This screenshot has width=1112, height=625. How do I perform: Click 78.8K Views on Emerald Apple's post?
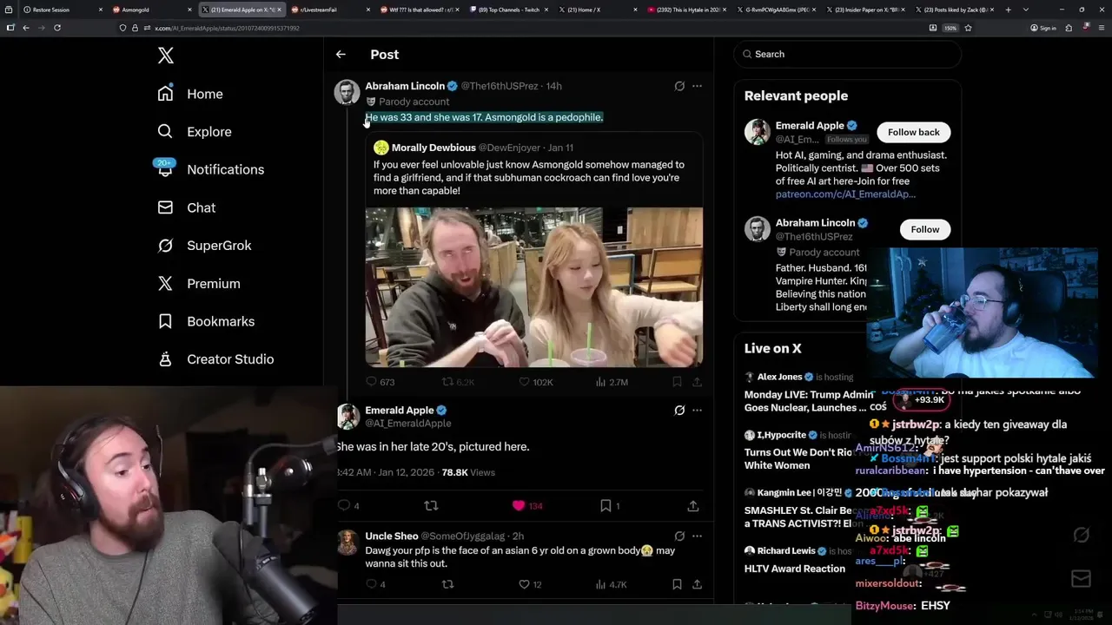[x=468, y=472]
